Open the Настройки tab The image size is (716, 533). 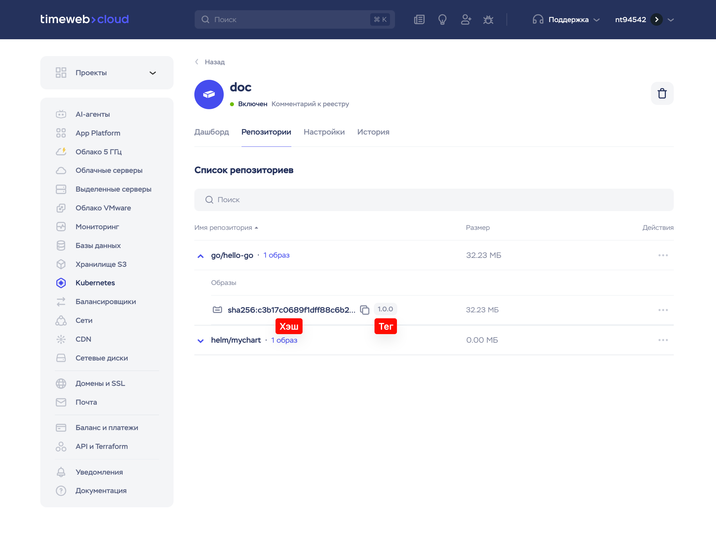pyautogui.click(x=324, y=132)
